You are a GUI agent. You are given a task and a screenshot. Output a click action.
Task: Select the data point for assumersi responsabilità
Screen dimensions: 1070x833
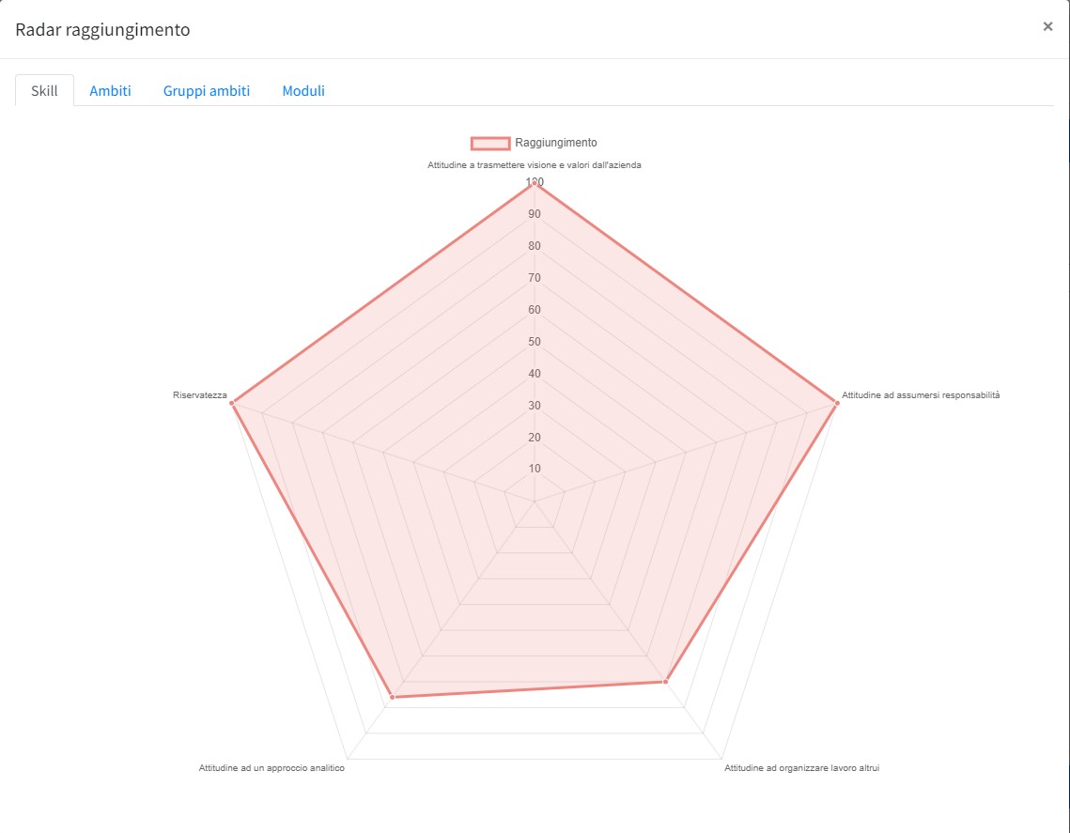(x=835, y=404)
